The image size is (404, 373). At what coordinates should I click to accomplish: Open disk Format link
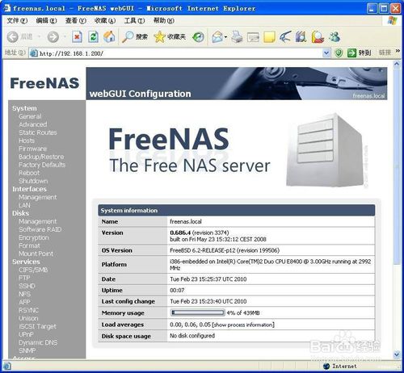[x=29, y=245]
